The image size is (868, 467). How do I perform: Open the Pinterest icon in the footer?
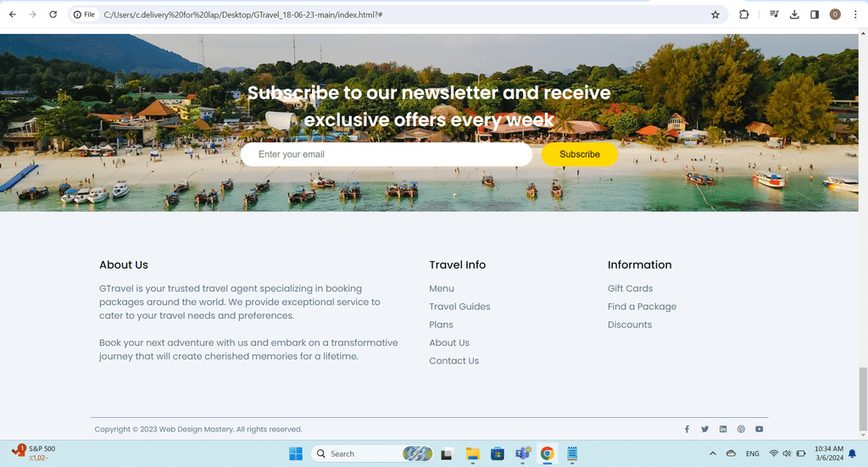[741, 430]
